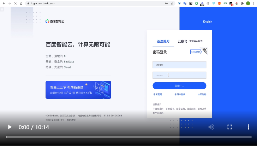This screenshot has width=257, height=146.
Task: Open video player more options menu
Action: [249, 127]
